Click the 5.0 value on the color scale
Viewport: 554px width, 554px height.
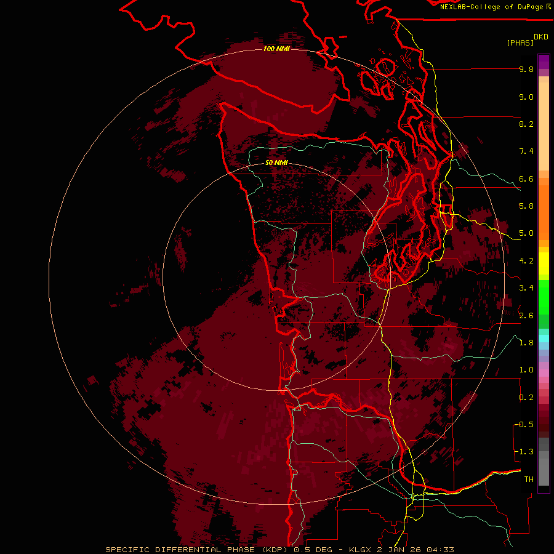tap(526, 233)
